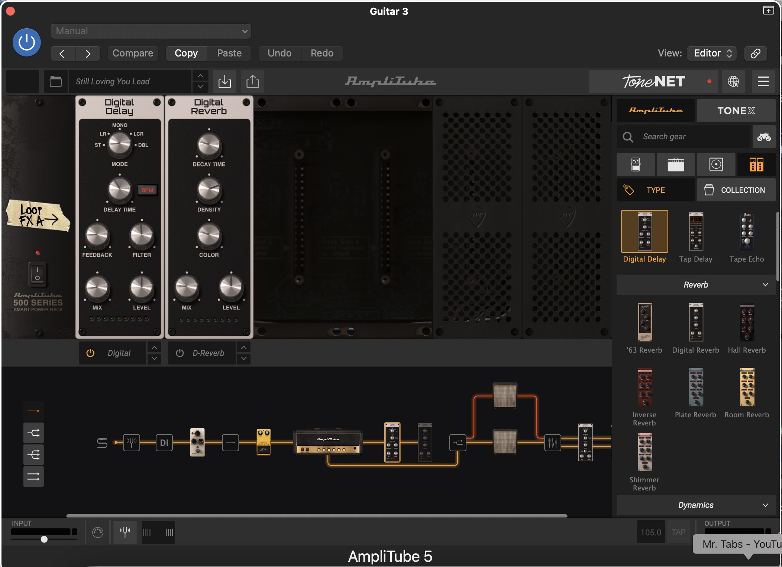Click the TAP tempo button
Image resolution: width=782 pixels, height=567 pixels.
[678, 532]
